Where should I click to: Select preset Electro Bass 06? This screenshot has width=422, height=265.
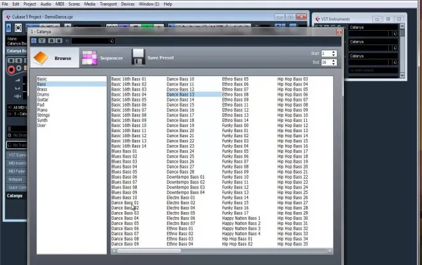click(181, 218)
